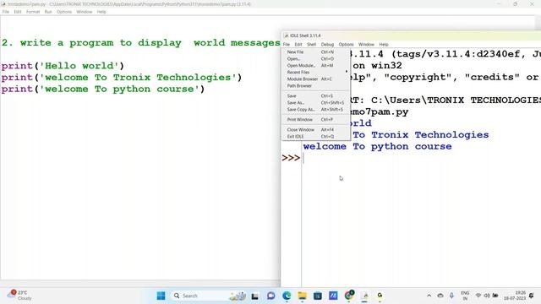
Task: Choose Close Window from the File menu
Action: (316, 129)
